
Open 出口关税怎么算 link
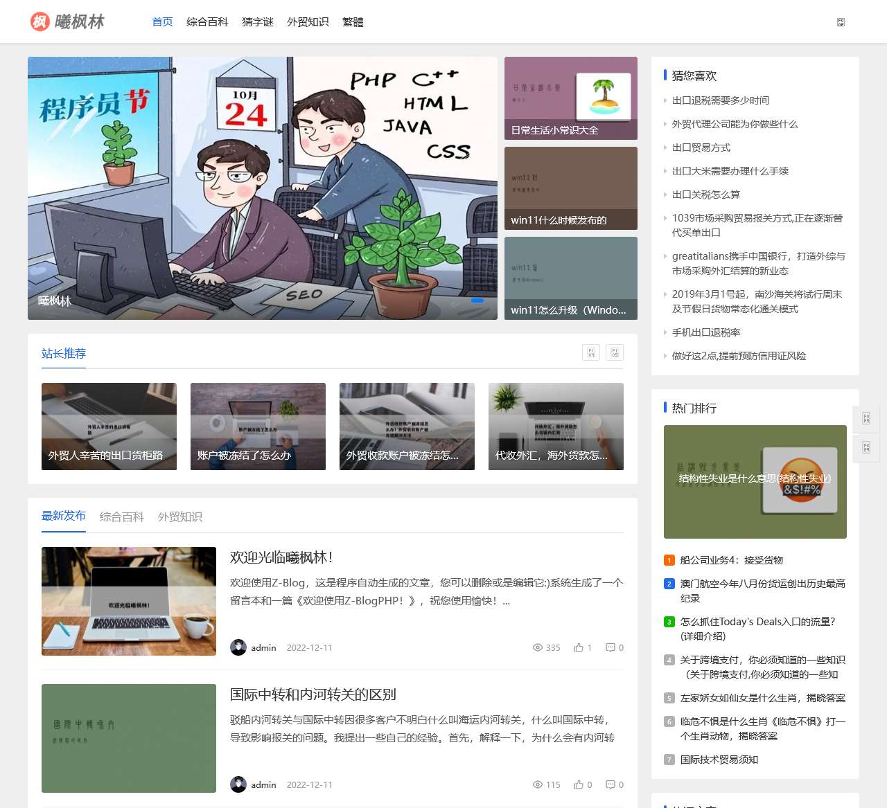click(706, 195)
